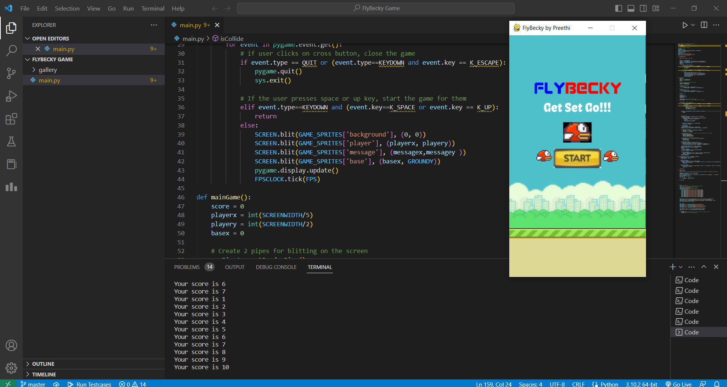Open the Extensions view
This screenshot has width=727, height=387.
pyautogui.click(x=11, y=119)
